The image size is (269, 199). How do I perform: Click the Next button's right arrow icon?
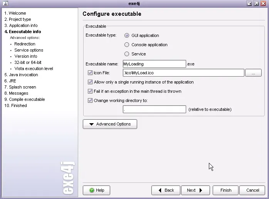201,190
